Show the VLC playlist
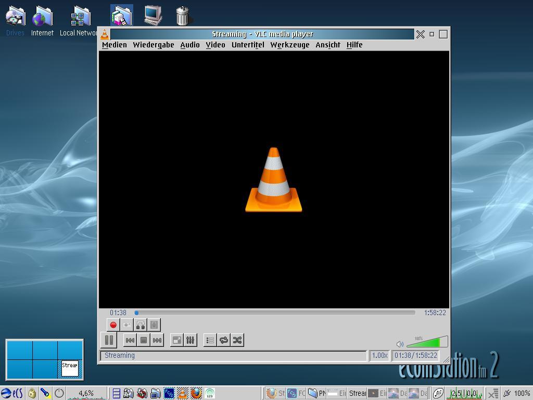Image resolution: width=533 pixels, height=400 pixels. tap(210, 340)
